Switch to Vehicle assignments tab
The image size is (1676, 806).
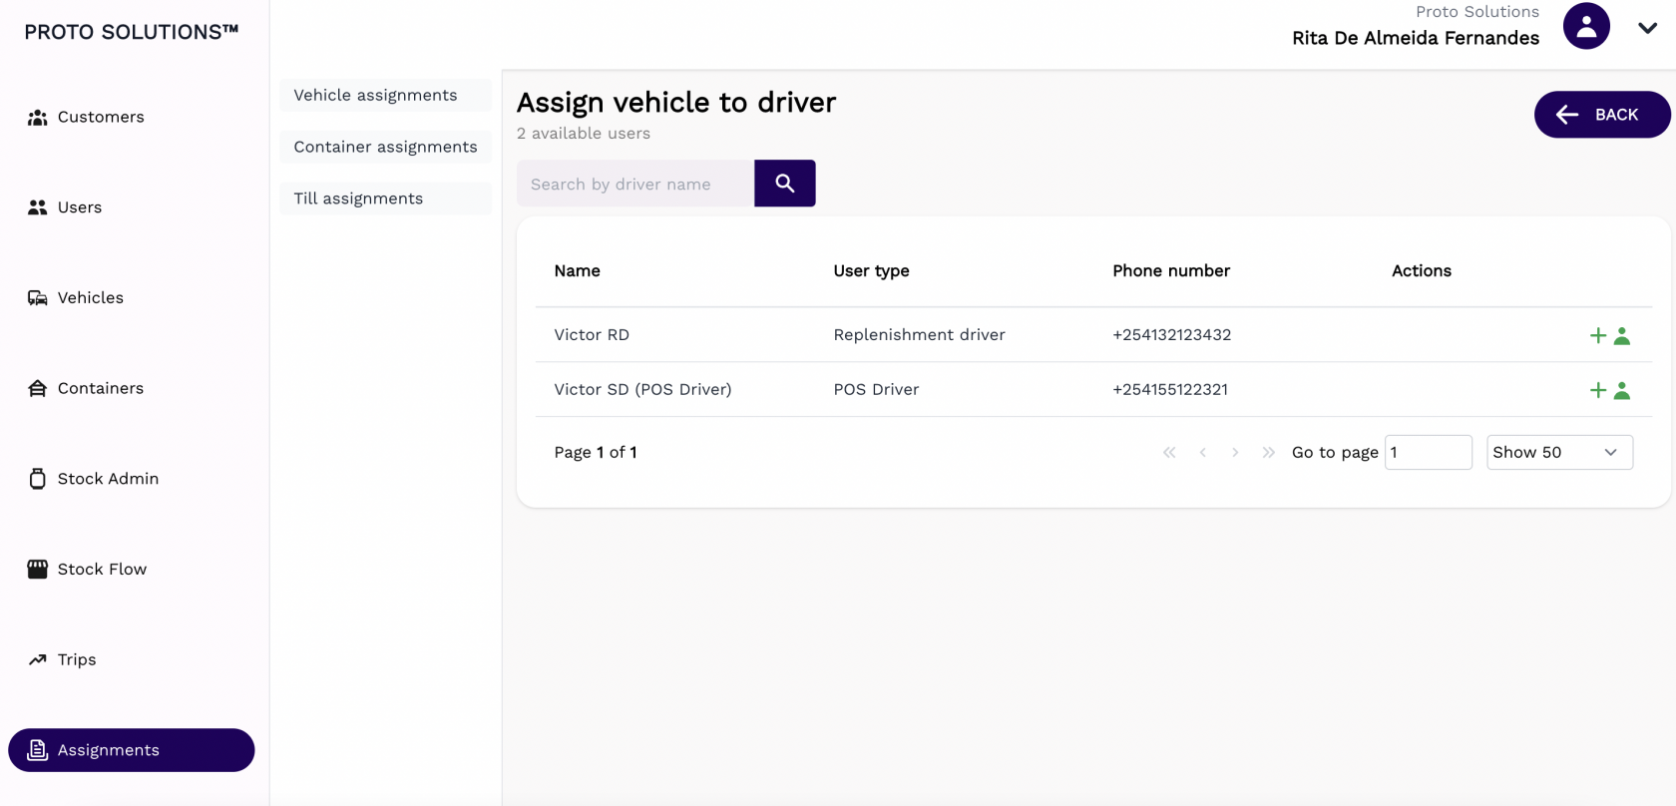[385, 95]
